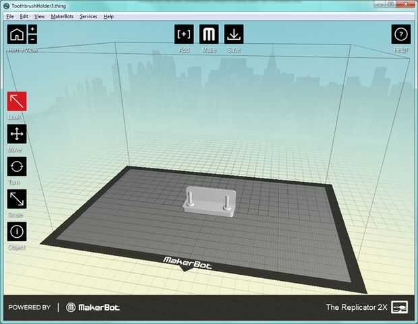Click the Add model icon
The height and width of the screenshot is (324, 418).
click(184, 34)
